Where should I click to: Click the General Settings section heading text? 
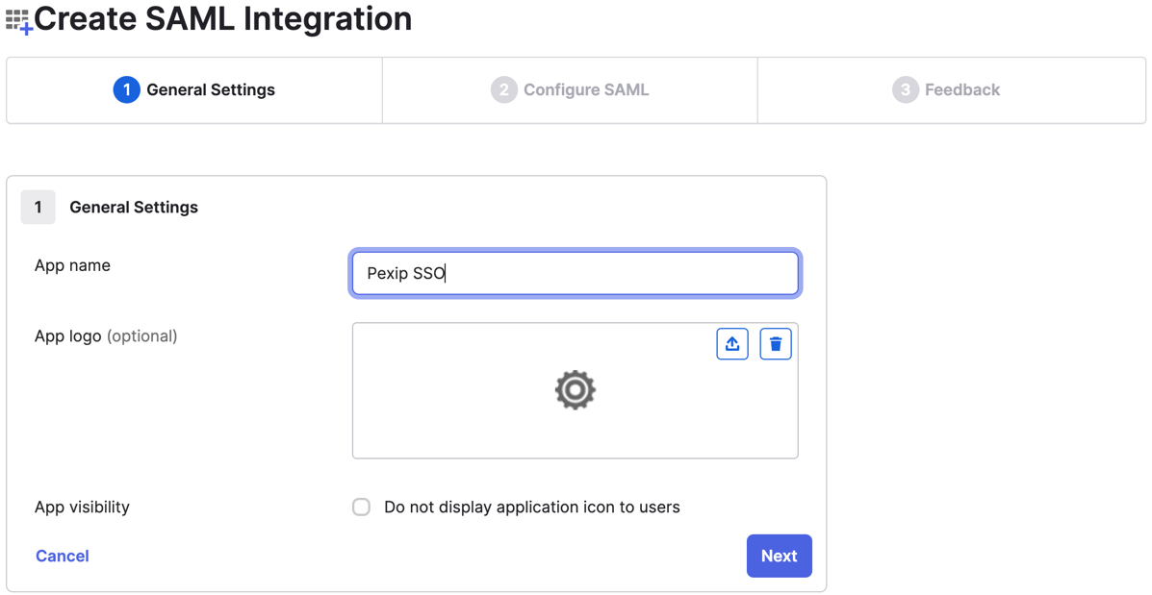click(134, 208)
